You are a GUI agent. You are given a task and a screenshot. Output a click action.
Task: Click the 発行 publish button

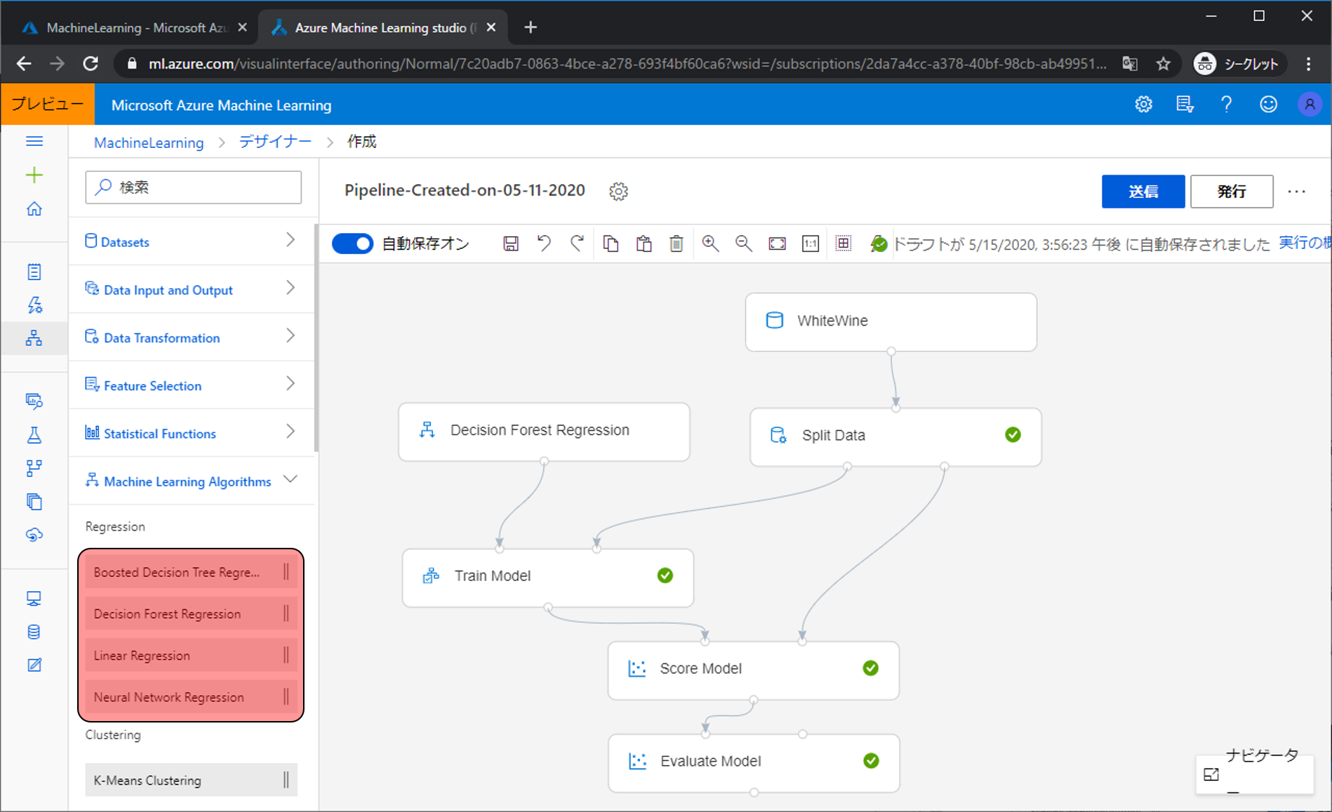coord(1231,191)
